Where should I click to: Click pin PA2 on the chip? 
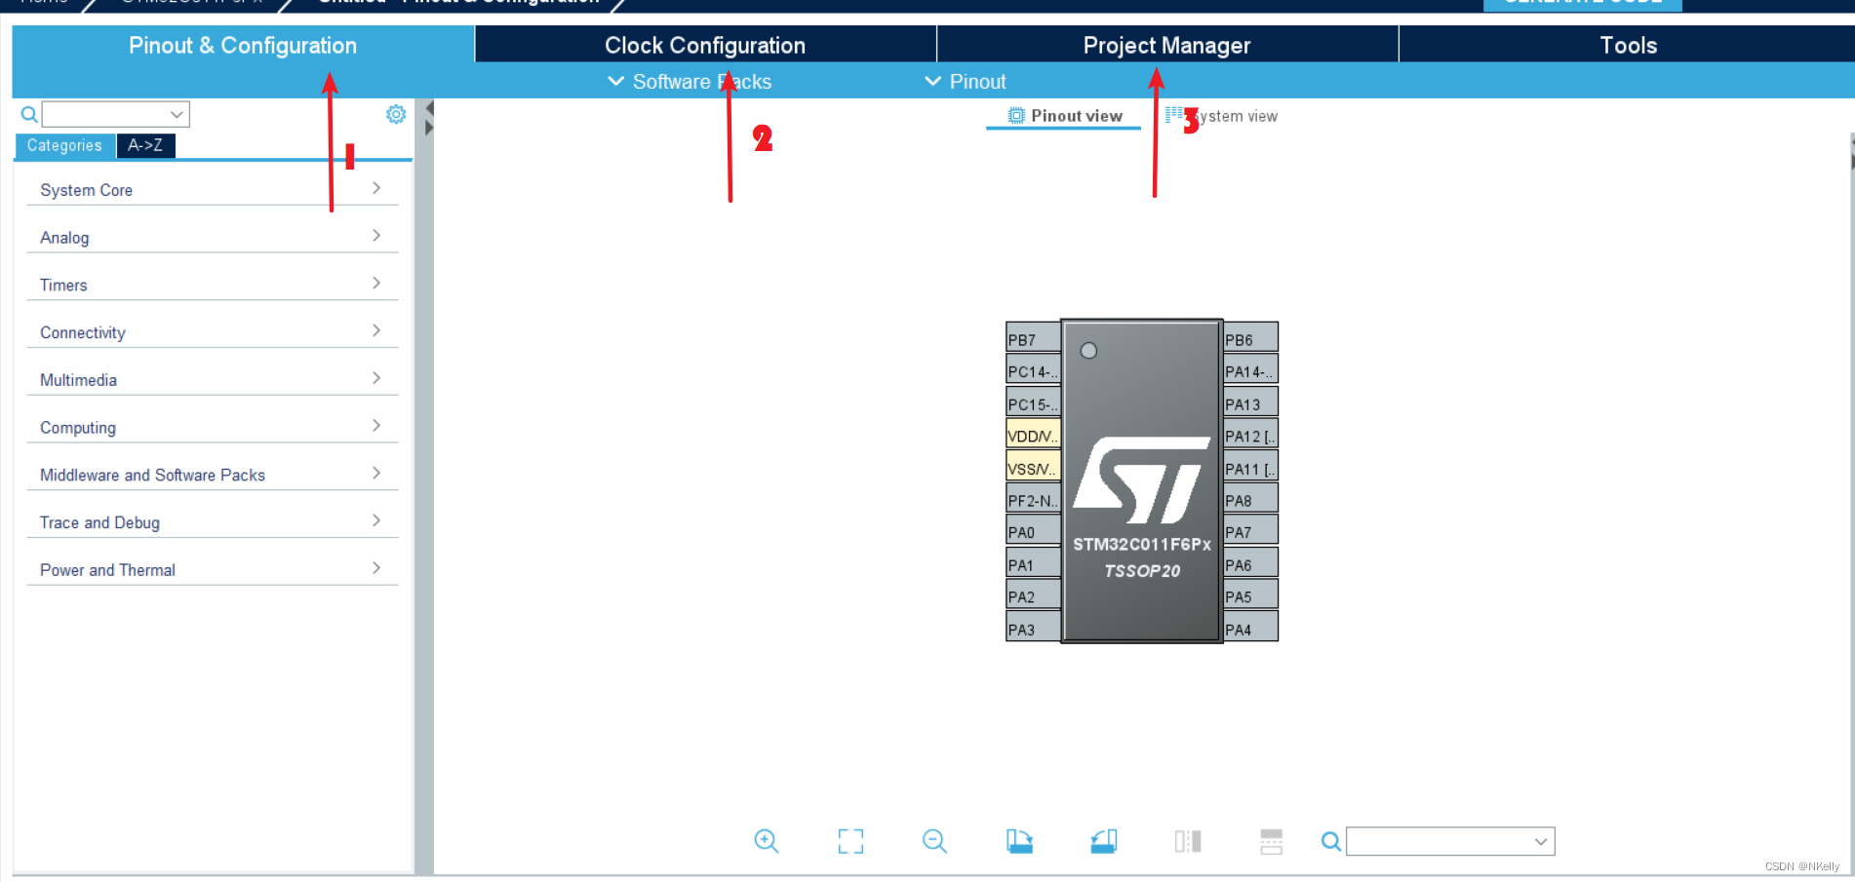1033,595
